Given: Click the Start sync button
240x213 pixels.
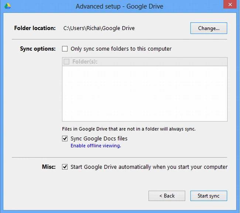Looking at the screenshot, I should point(209,196).
